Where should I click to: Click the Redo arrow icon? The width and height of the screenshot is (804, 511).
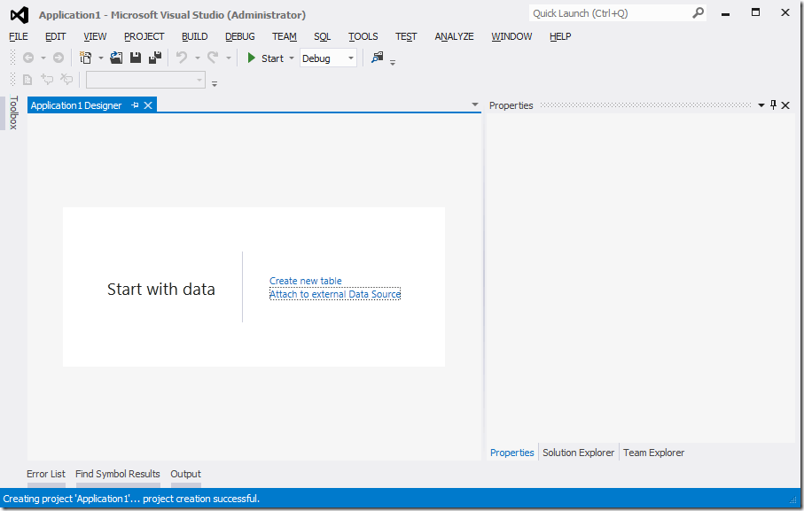[x=213, y=58]
